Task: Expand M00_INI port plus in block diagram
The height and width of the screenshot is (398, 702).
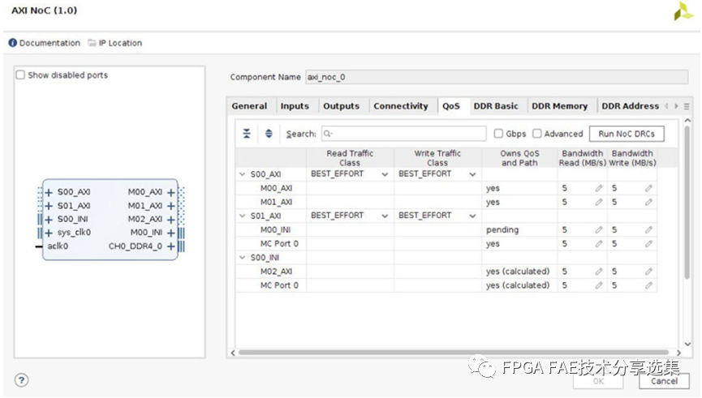Action: point(170,233)
